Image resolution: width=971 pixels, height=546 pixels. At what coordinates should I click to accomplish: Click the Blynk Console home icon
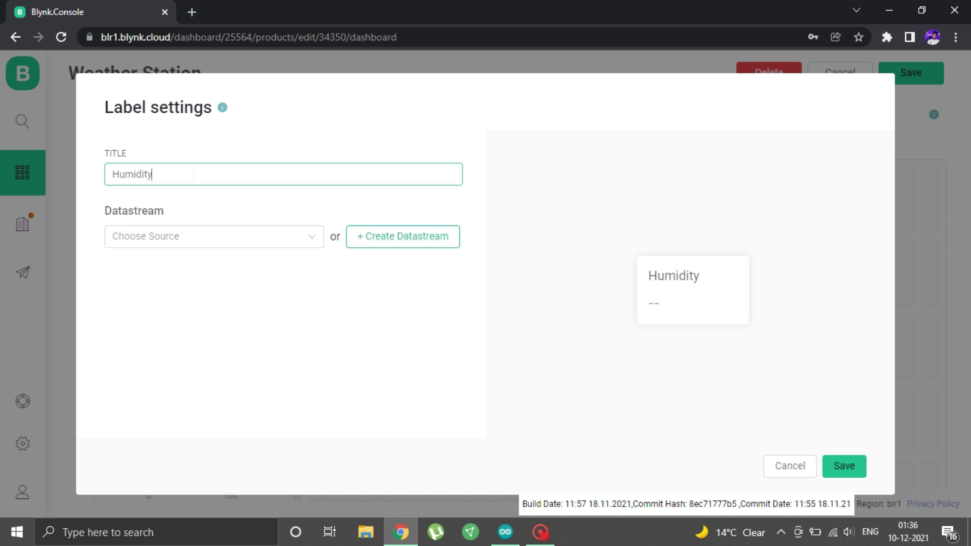click(22, 73)
